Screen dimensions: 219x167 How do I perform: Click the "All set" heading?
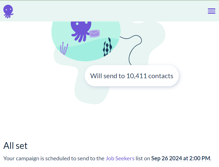(15, 146)
